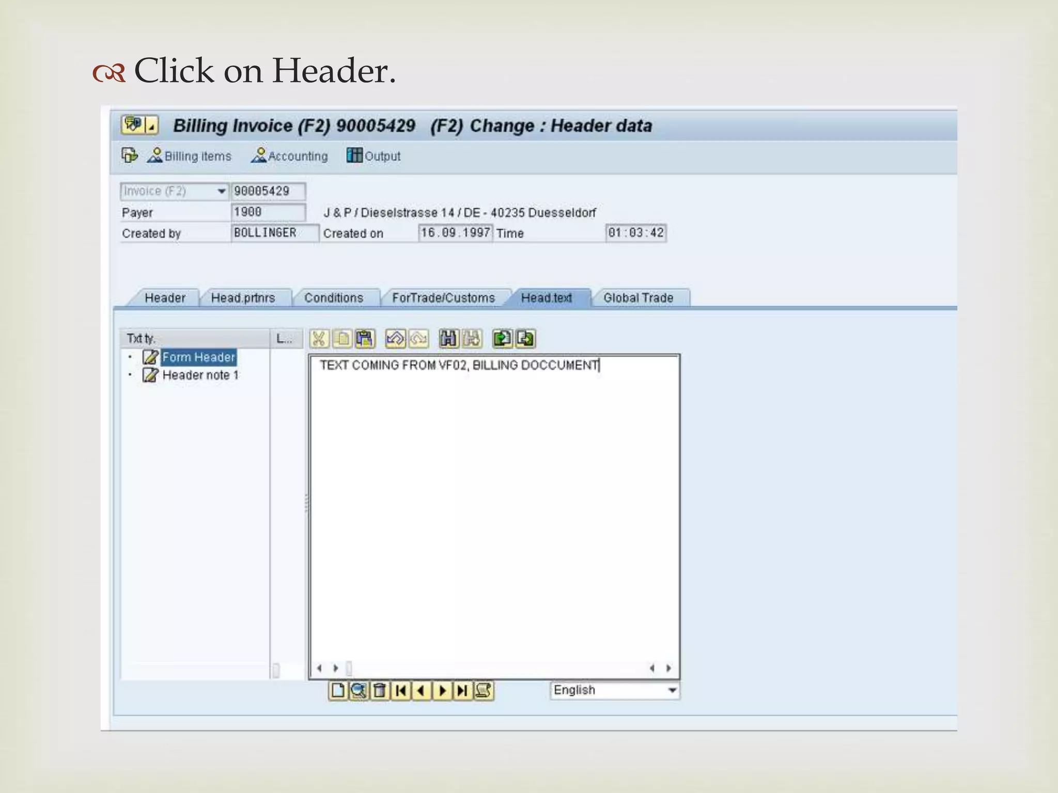Click the Undo arrow icon

395,339
